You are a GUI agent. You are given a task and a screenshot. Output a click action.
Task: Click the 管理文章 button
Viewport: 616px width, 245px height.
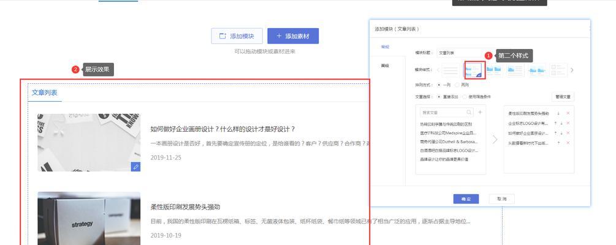[563, 97]
